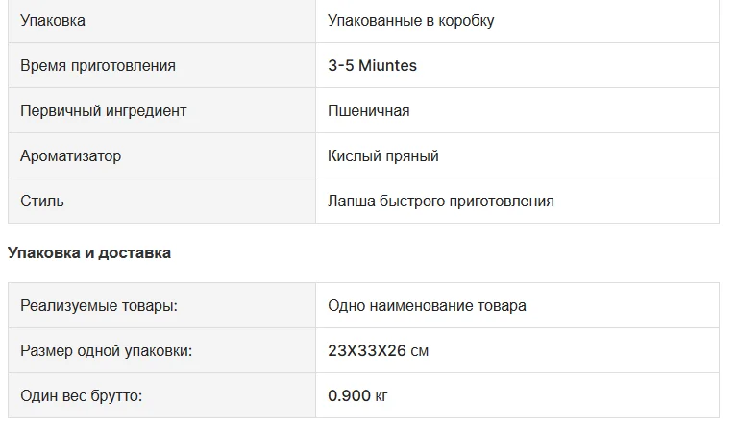This screenshot has height=428, width=737.
Task: Click the Стиль label cell
Action: click(161, 201)
